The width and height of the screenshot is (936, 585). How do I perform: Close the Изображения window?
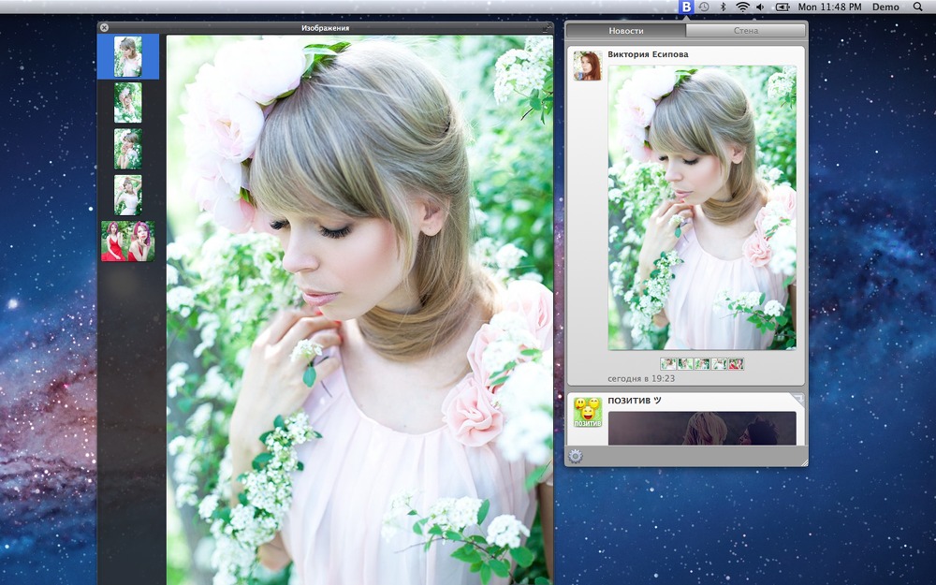pos(105,27)
